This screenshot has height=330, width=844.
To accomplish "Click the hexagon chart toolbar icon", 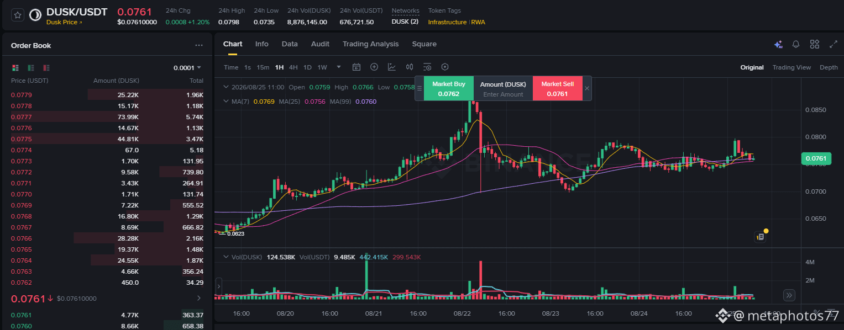I will tap(445, 67).
